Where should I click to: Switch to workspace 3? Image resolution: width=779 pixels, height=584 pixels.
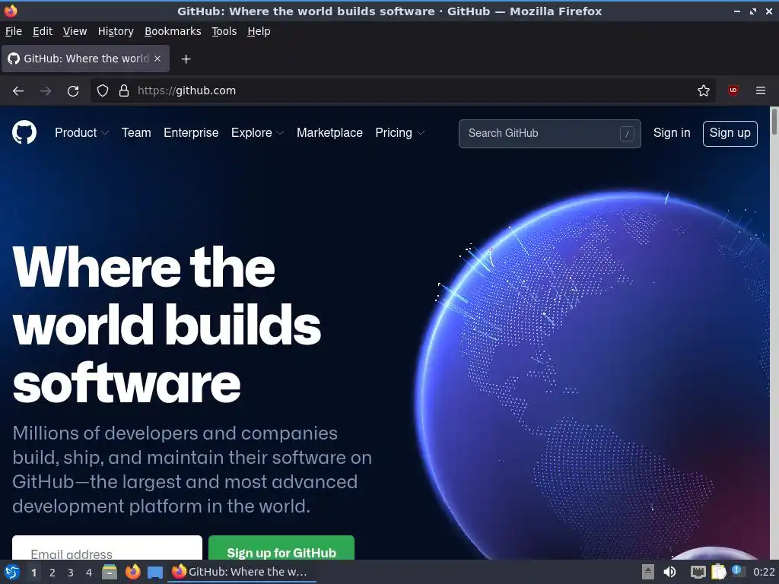pyautogui.click(x=71, y=573)
